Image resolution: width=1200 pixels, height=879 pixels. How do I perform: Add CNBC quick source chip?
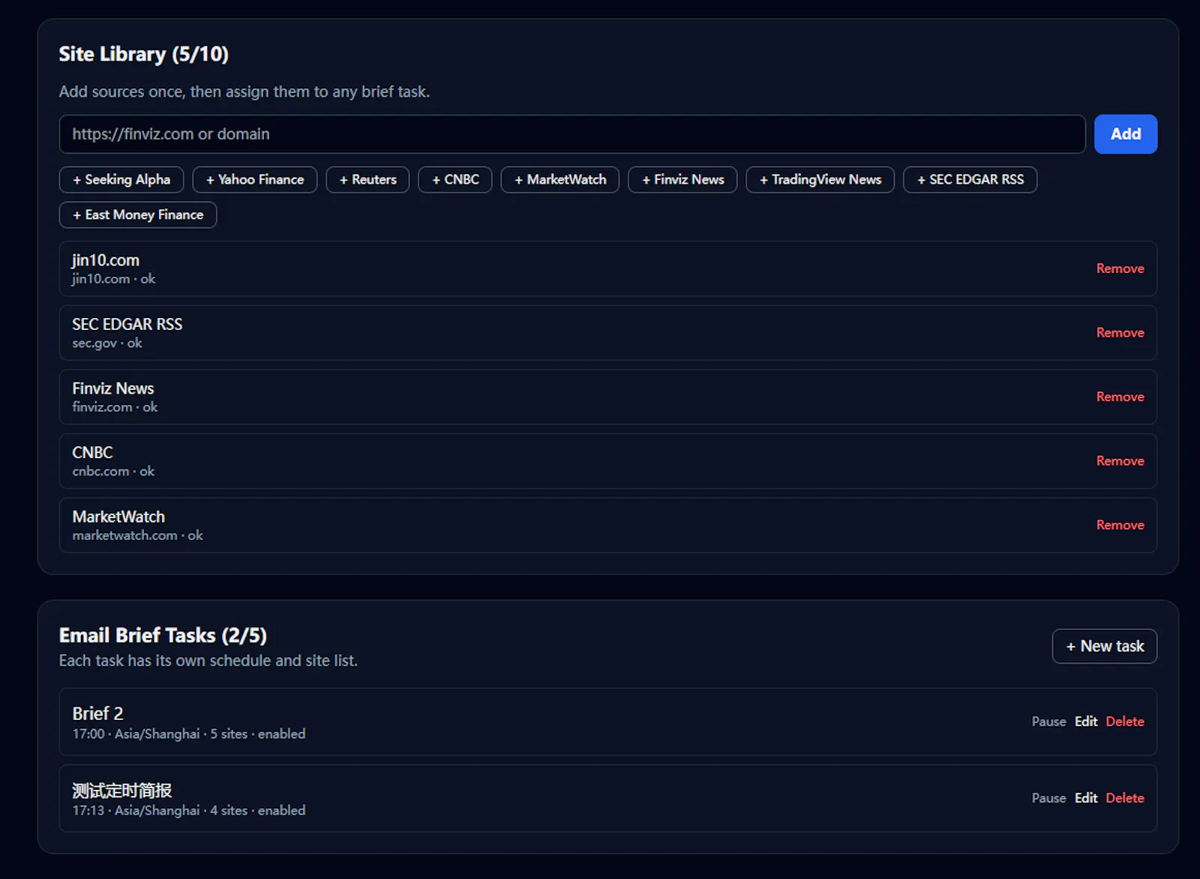[455, 179]
